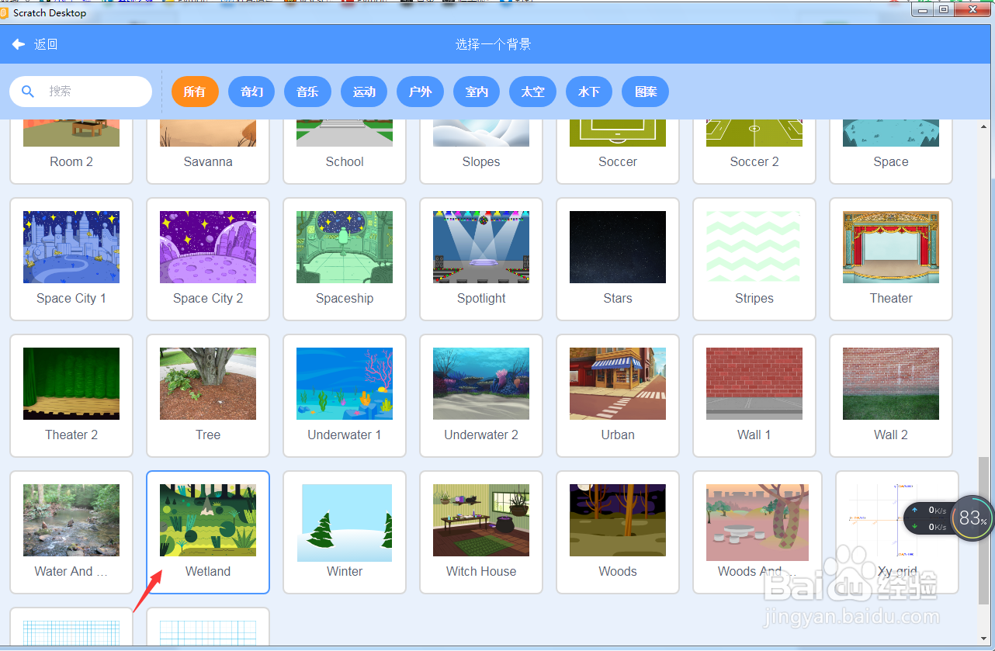Pick the Space City 1 backdrop
The height and width of the screenshot is (651, 995).
[x=71, y=259]
